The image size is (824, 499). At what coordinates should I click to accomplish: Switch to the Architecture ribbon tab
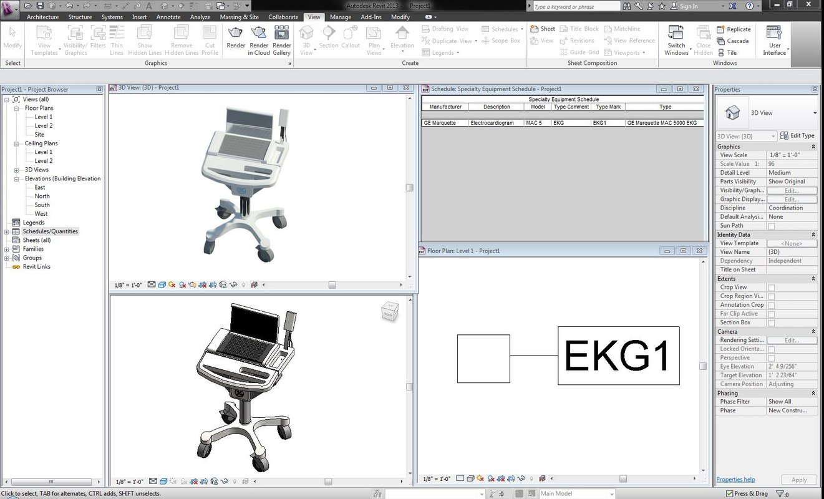[x=42, y=17]
